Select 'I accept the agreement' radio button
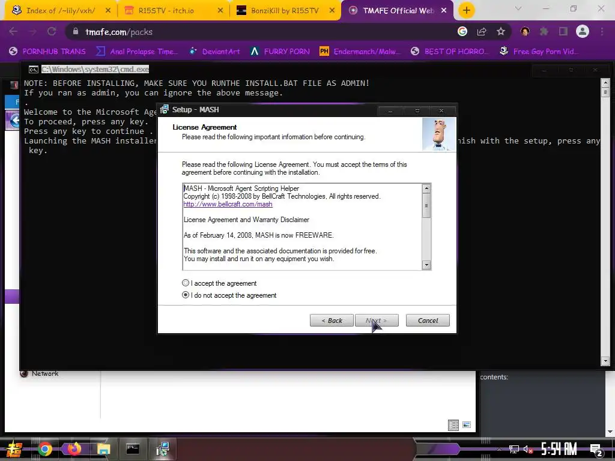Screen dimensions: 615x461 (x=186, y=283)
